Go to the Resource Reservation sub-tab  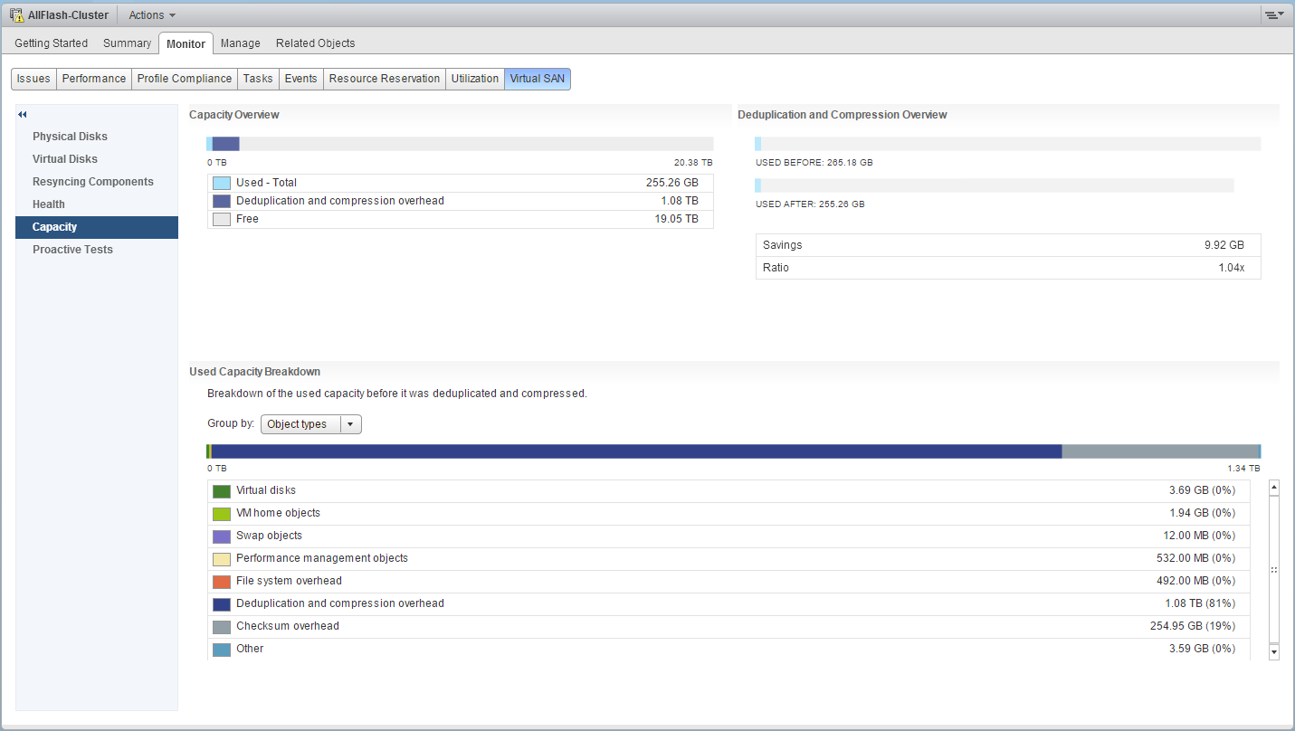pos(384,79)
